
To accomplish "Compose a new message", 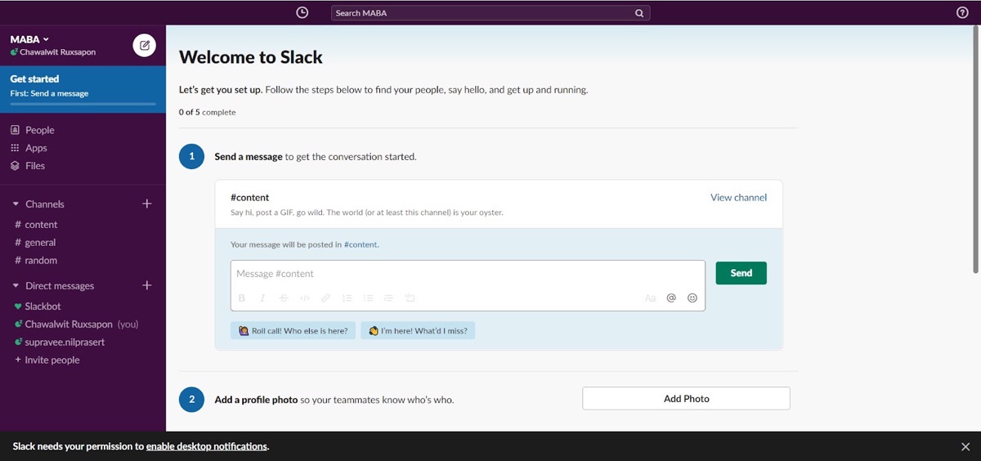I will click(x=145, y=46).
